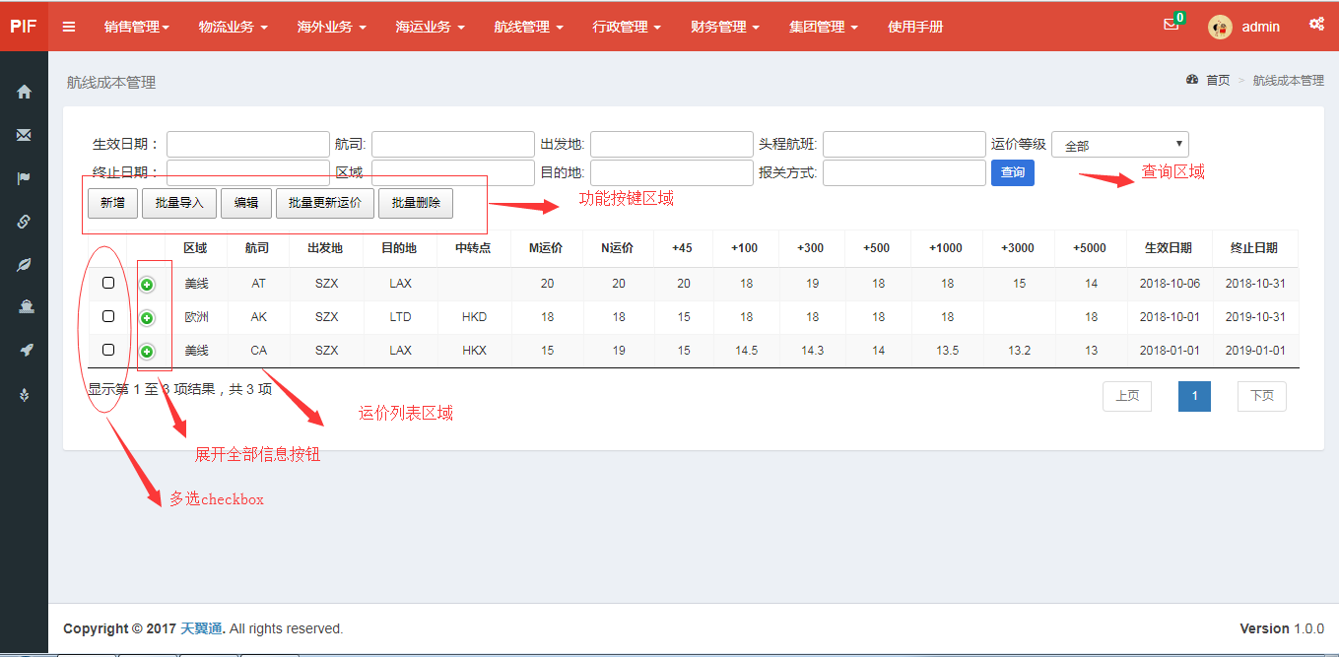This screenshot has height=657, width=1339.
Task: Click the HKD transit cell
Action: (474, 317)
